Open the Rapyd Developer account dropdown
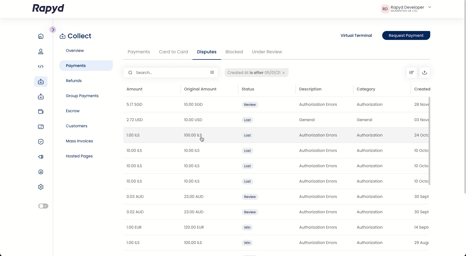 point(430,7)
